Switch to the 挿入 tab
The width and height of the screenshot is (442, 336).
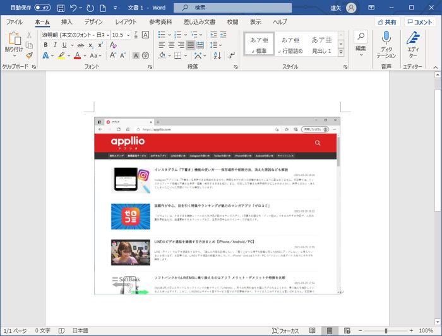66,22
